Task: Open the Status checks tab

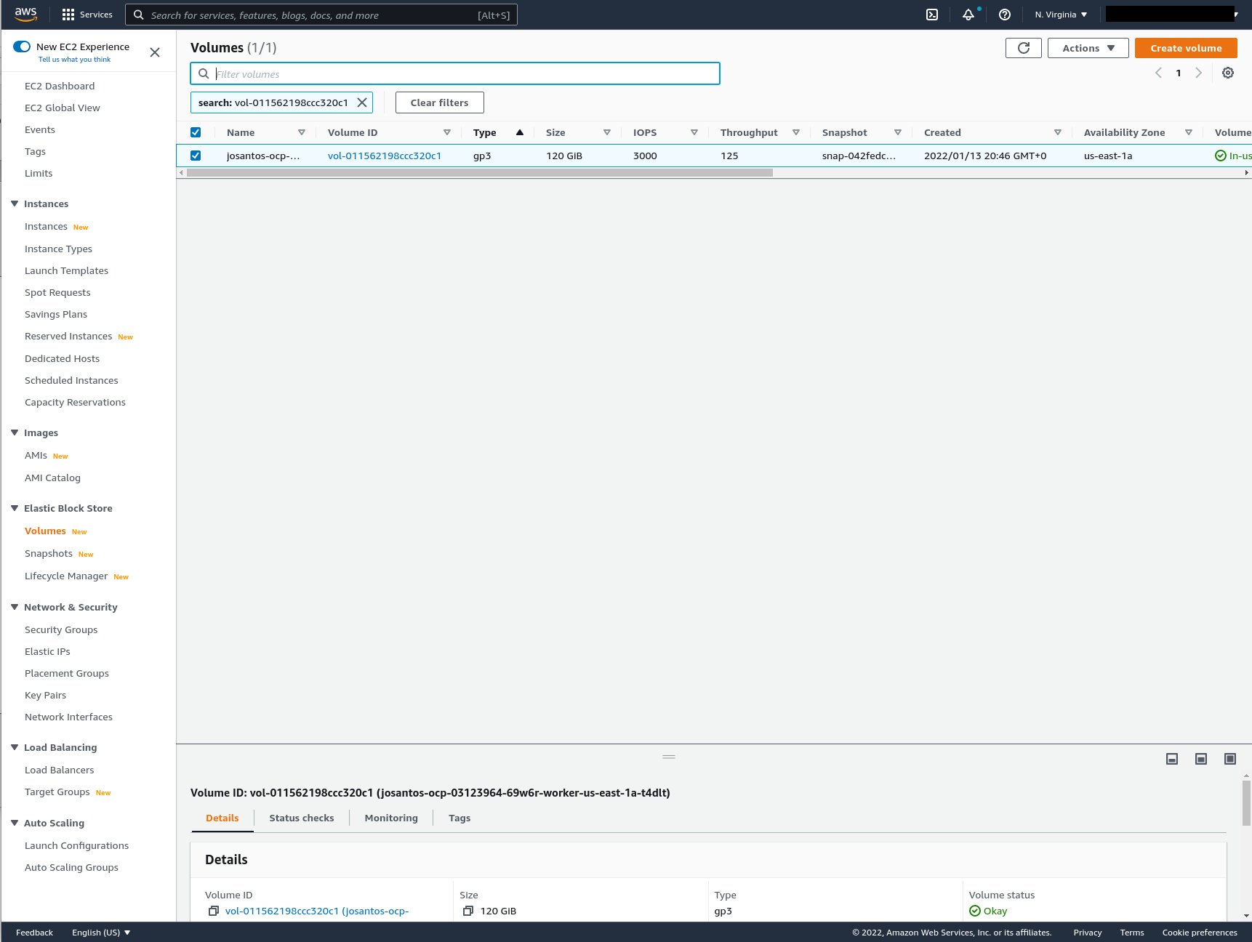Action: [301, 818]
